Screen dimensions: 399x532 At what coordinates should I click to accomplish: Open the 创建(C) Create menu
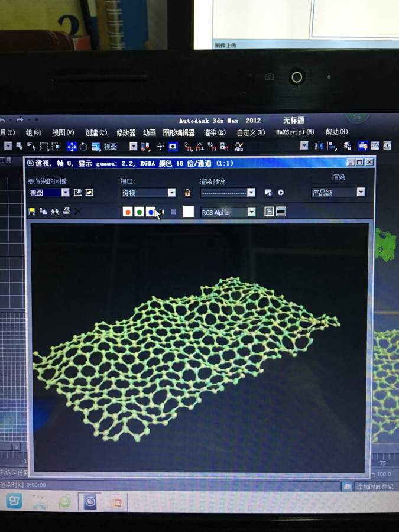point(96,132)
